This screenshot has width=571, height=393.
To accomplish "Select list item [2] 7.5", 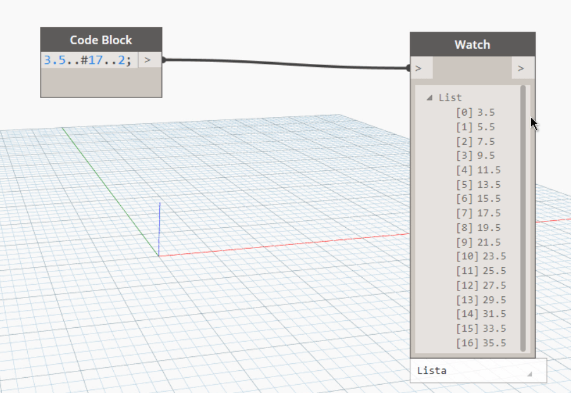I will coord(476,142).
